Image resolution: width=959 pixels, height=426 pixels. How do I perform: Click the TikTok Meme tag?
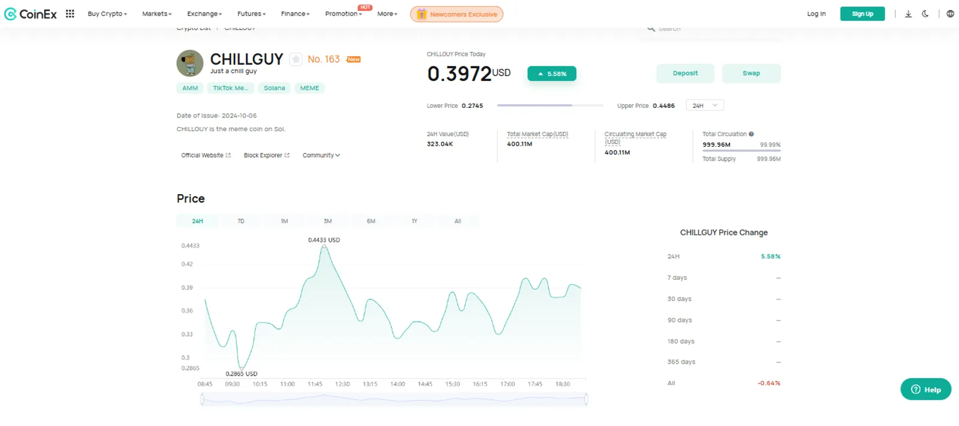[x=231, y=88]
